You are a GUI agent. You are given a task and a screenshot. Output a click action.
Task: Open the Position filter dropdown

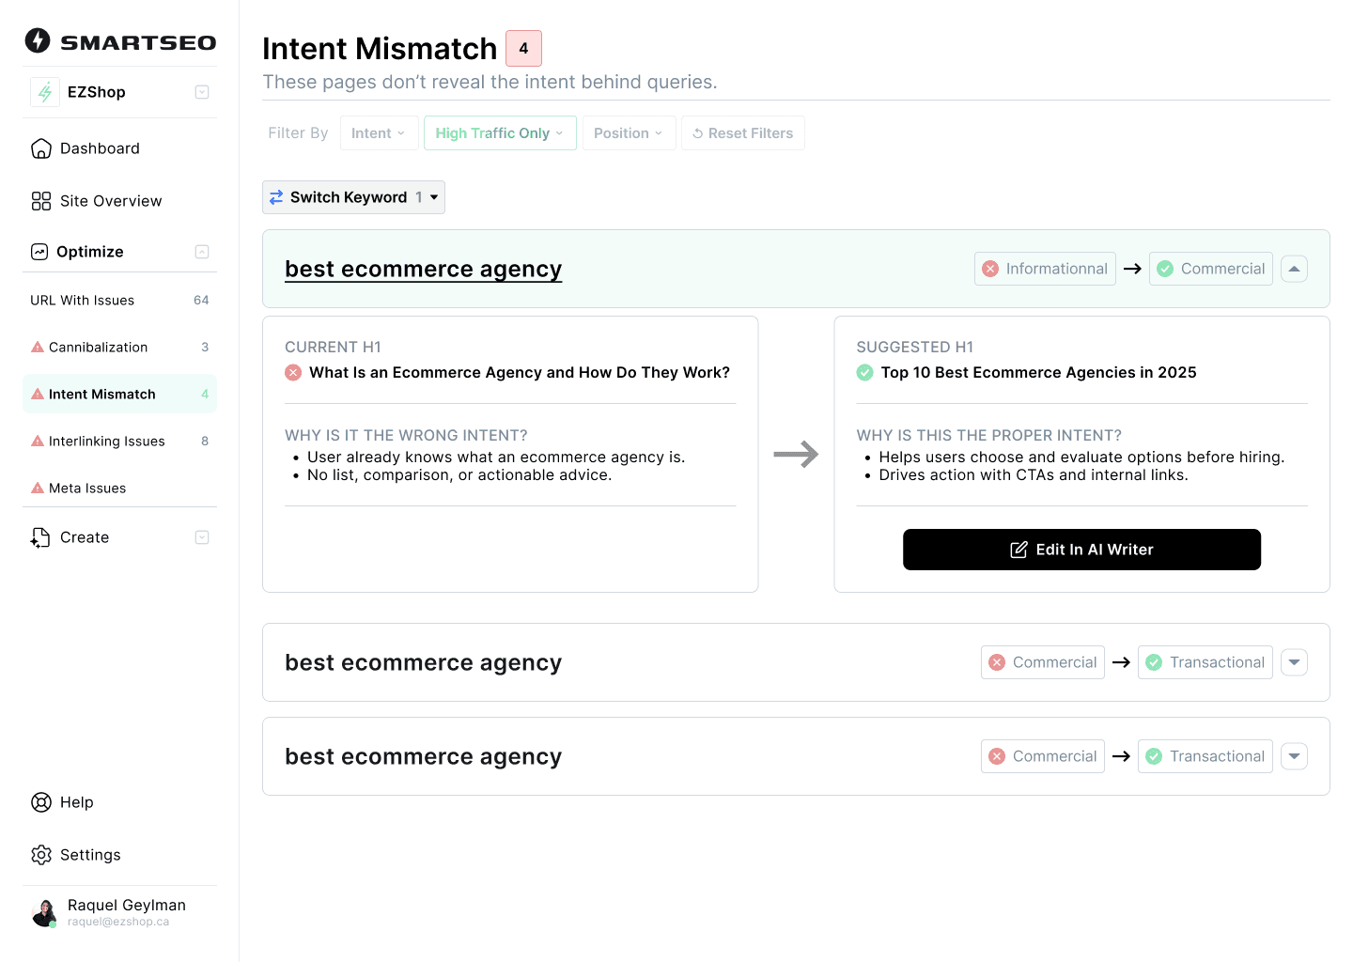628,133
